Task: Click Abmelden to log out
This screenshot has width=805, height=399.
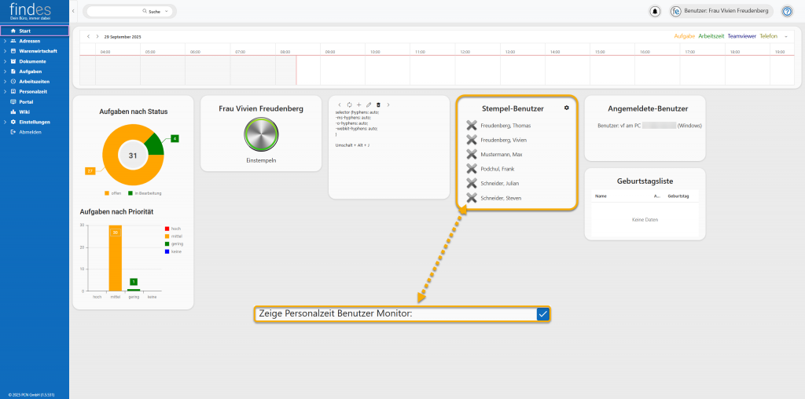Action: click(x=30, y=132)
